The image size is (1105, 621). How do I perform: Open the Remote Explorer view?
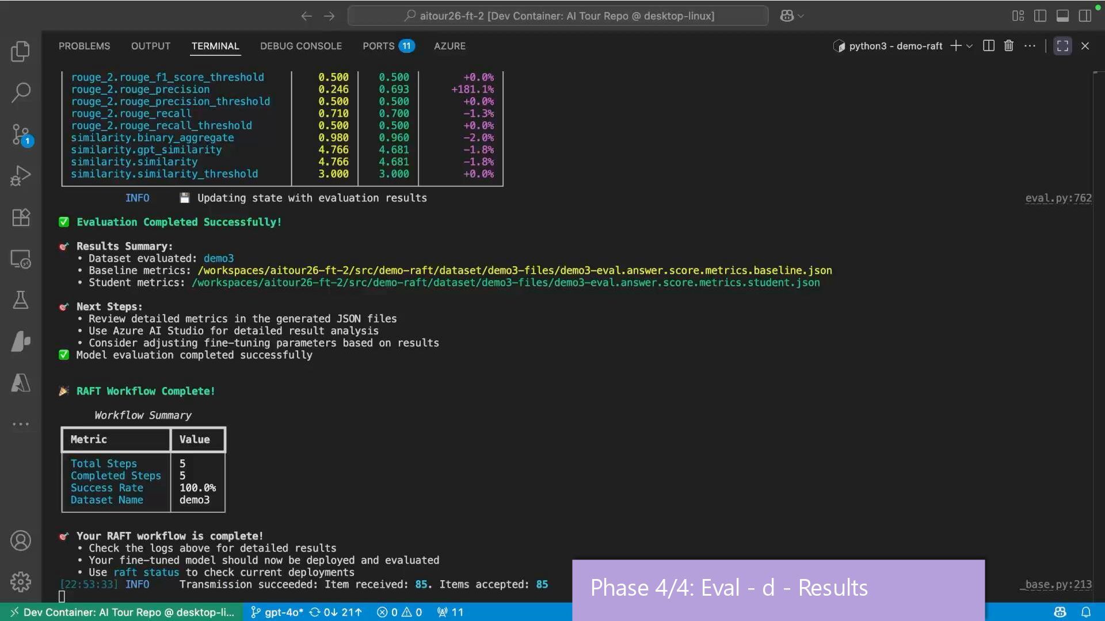pyautogui.click(x=21, y=259)
